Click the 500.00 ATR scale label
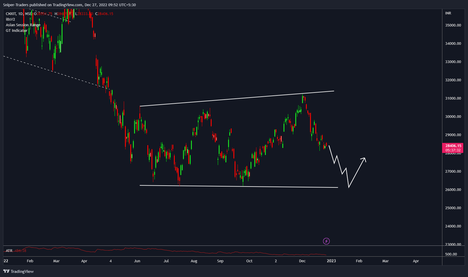Image resolution: width=468 pixels, height=277 pixels. pyautogui.click(x=451, y=254)
